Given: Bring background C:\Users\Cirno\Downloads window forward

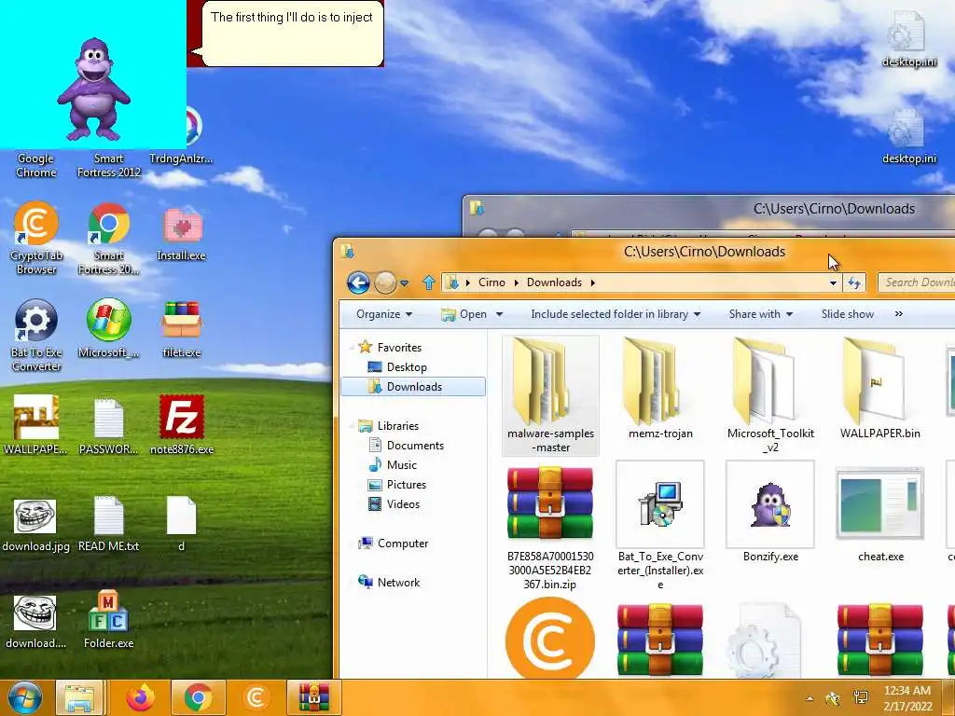Looking at the screenshot, I should 833,209.
